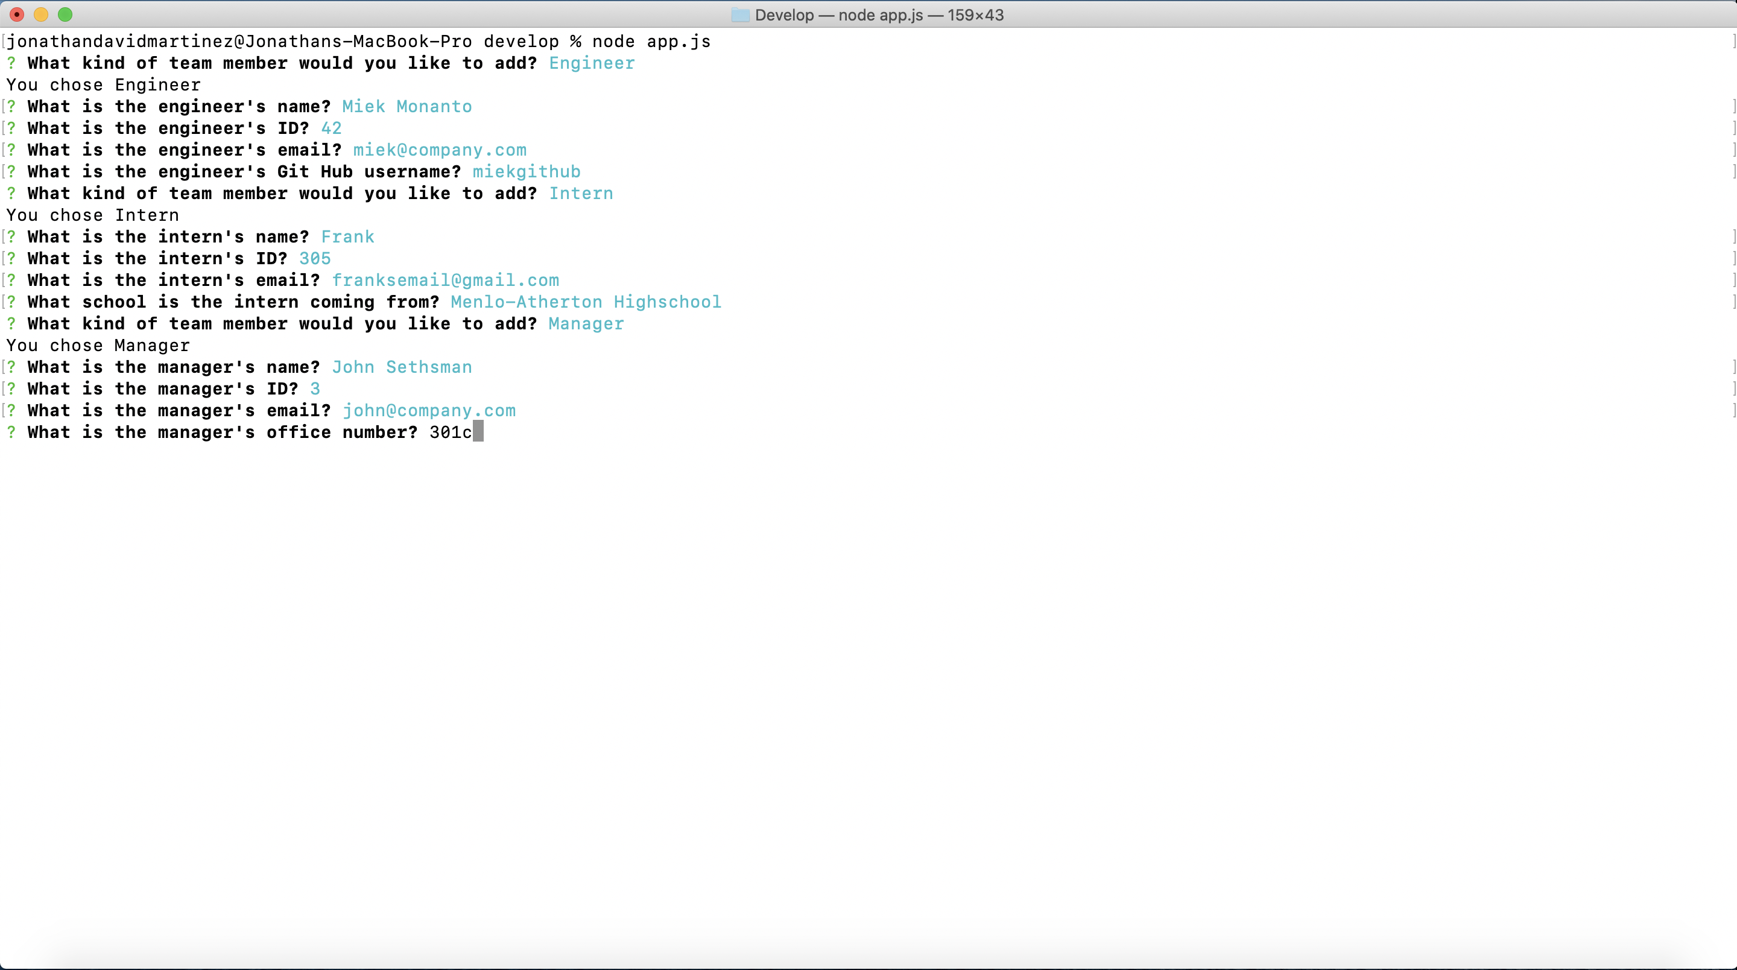This screenshot has width=1737, height=970.
Task: Click the green fullscreen window button
Action: point(65,14)
